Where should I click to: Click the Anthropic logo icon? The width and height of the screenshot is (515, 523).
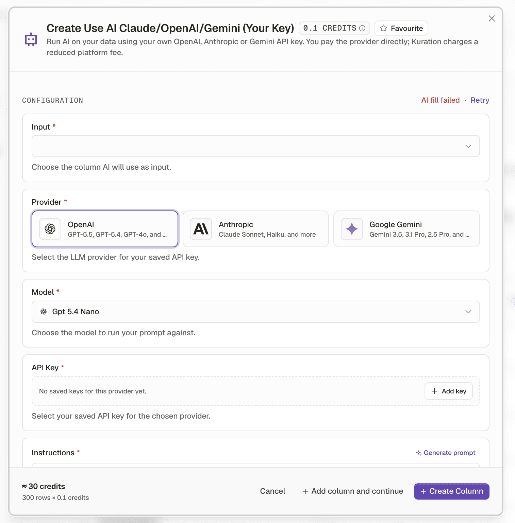tap(201, 229)
